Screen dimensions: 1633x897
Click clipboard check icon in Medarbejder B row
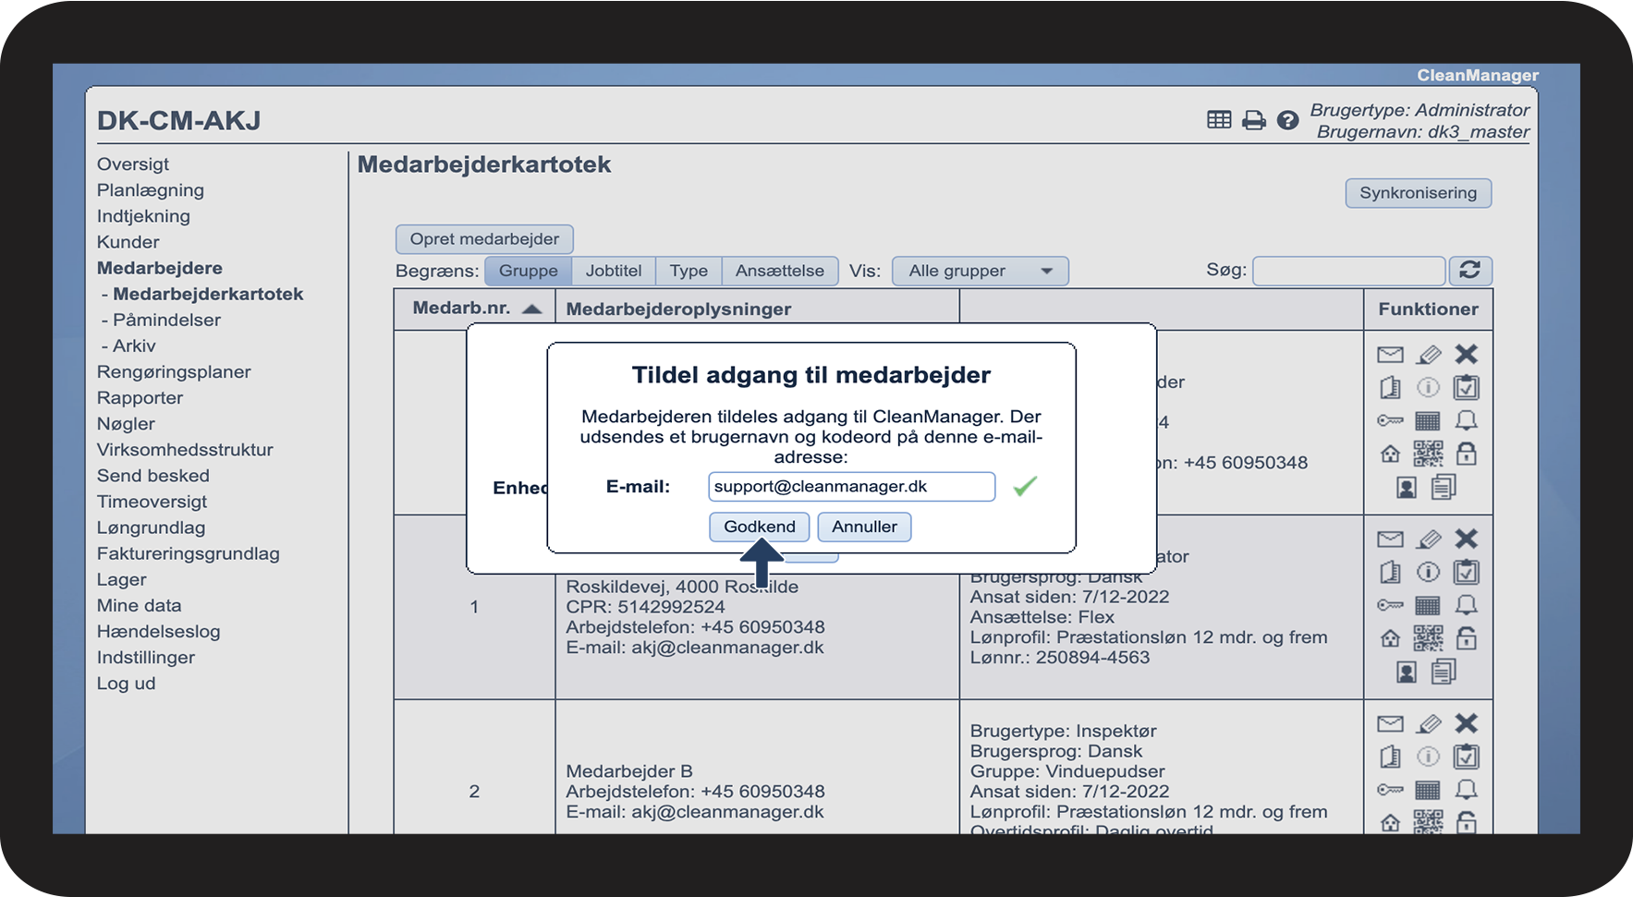coord(1466,758)
